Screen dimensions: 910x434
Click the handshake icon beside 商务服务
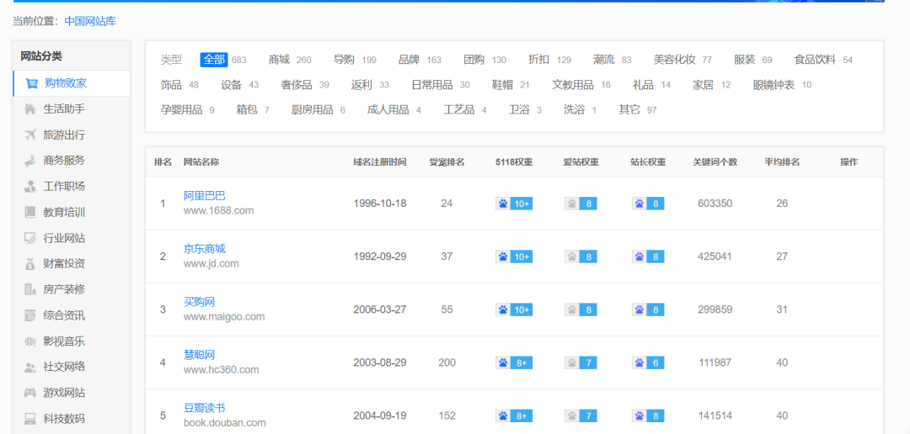click(30, 161)
